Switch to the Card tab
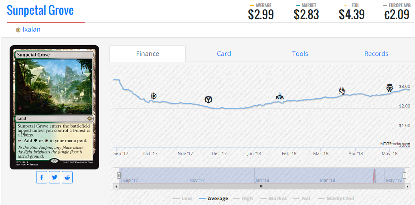415x205 pixels. coord(224,54)
